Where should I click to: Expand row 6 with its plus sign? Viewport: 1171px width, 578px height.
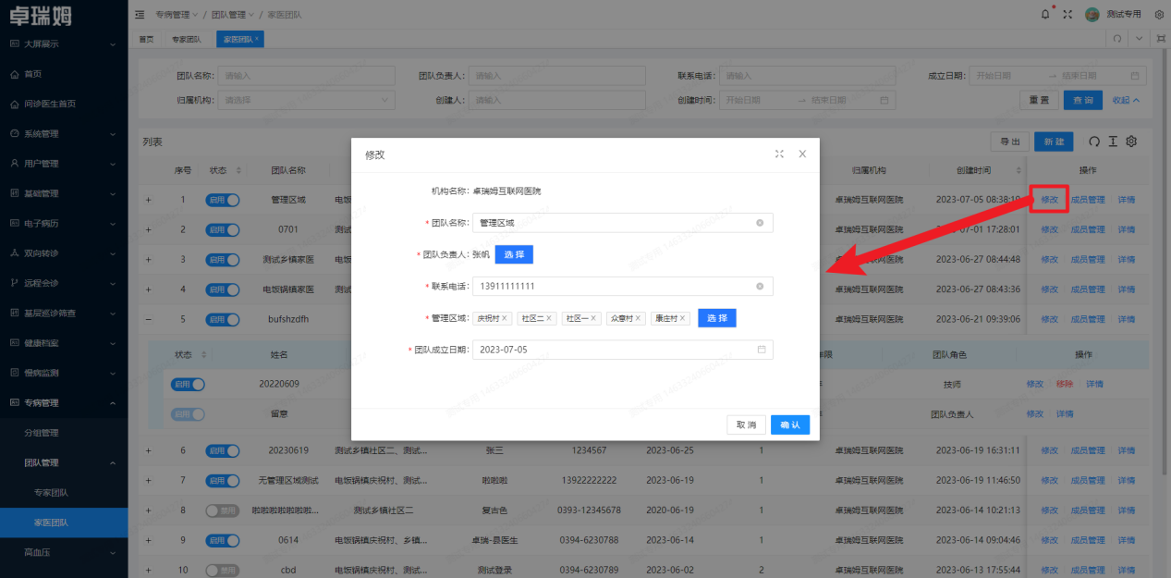148,450
